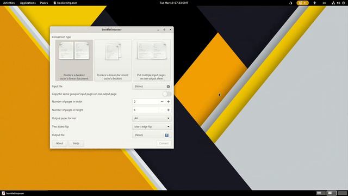Maximize the bookletimposer window
Screen dimensions: 348x196
click(x=164, y=29)
